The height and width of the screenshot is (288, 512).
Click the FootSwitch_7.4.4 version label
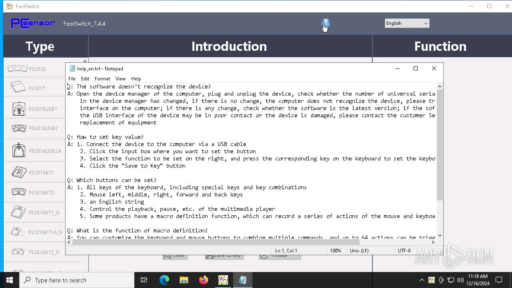(x=84, y=24)
